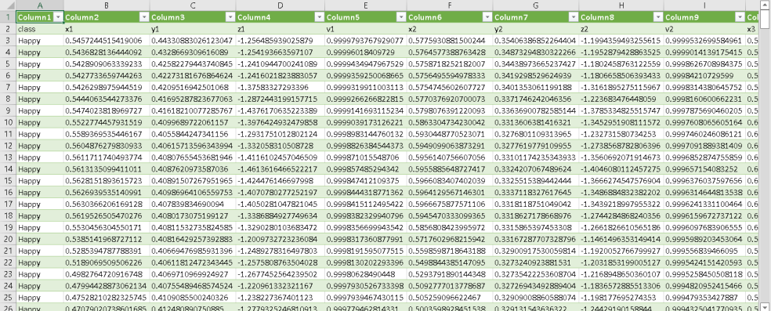This screenshot has width=771, height=311.
Task: Click 'Happy' in row 14
Action: pyautogui.click(x=40, y=168)
